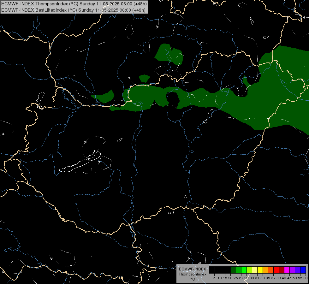Click the legend value '10'
Screen dimensions: 309x284
[x=220, y=278]
